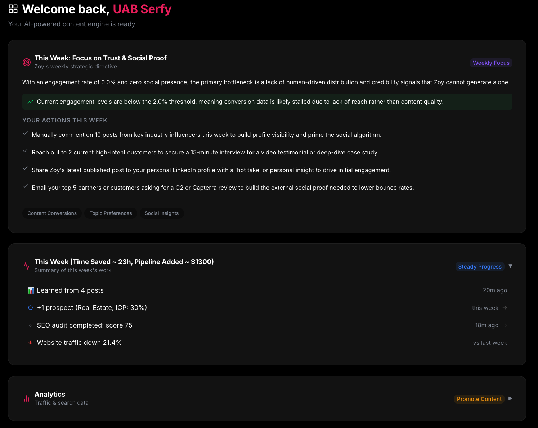Open the arrow next to this week prospect entry
538x428 pixels.
tap(505, 308)
